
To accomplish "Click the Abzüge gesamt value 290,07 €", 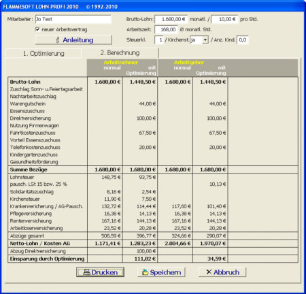I will 216,235.
